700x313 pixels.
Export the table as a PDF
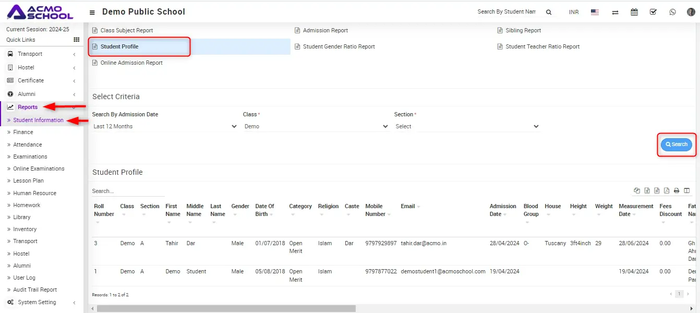tap(667, 191)
